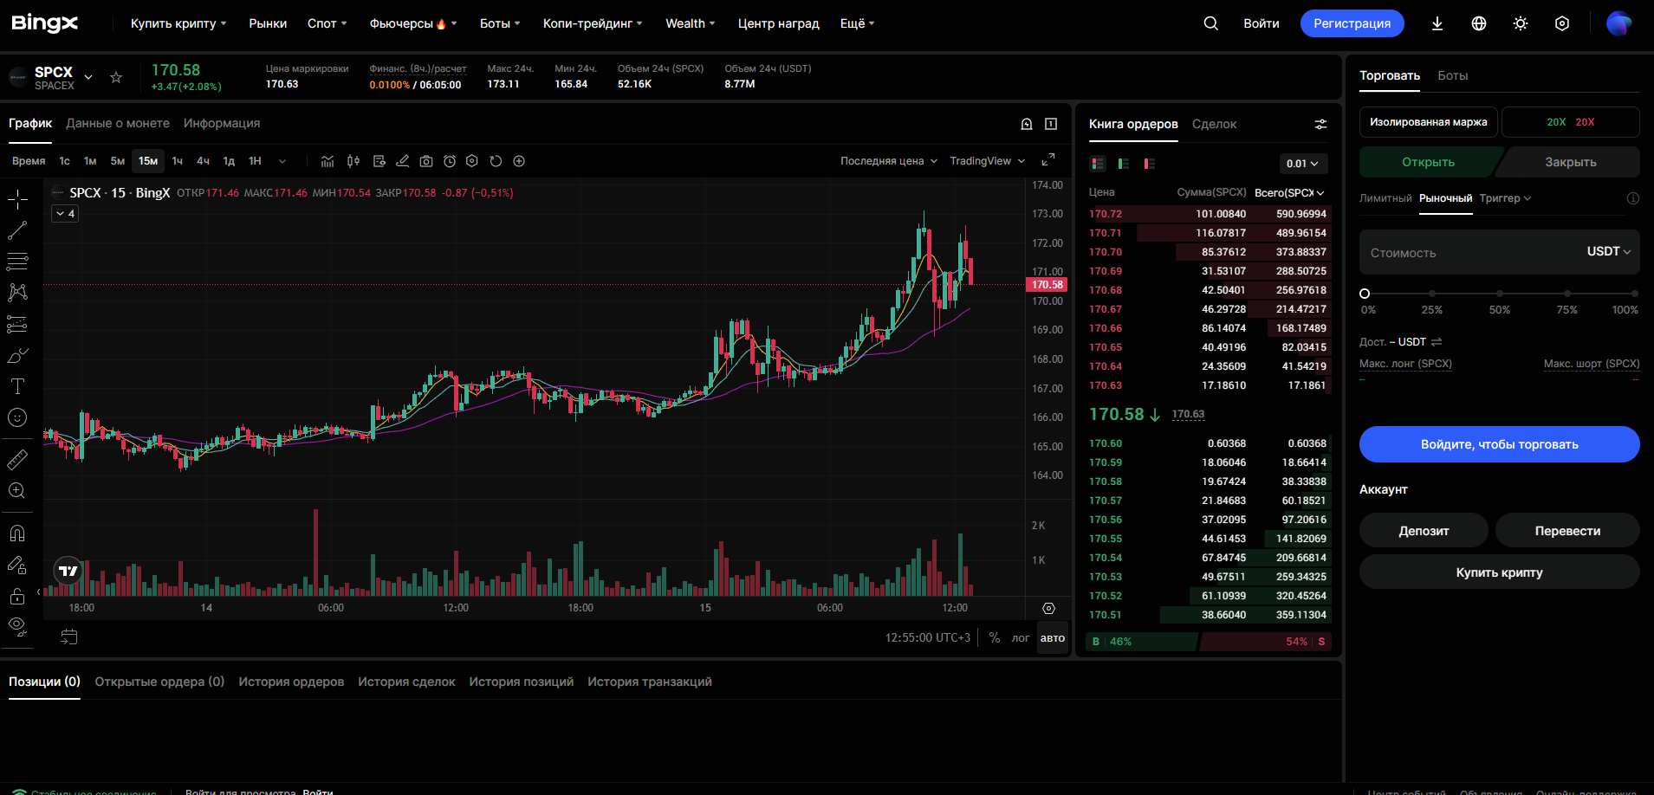This screenshot has height=795, width=1654.
Task: Switch theme with the sun icon
Action: point(1521,23)
